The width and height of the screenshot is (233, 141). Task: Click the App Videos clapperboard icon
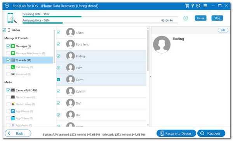tap(13, 118)
